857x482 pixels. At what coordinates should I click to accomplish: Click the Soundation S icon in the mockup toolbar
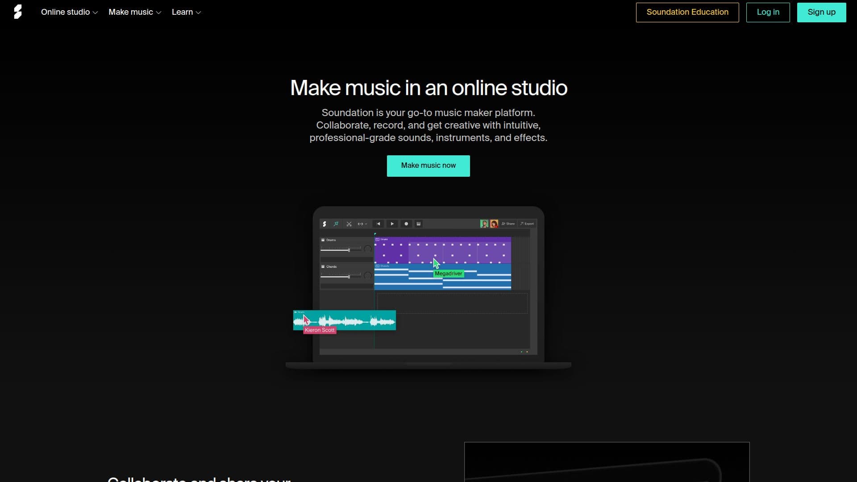[324, 224]
